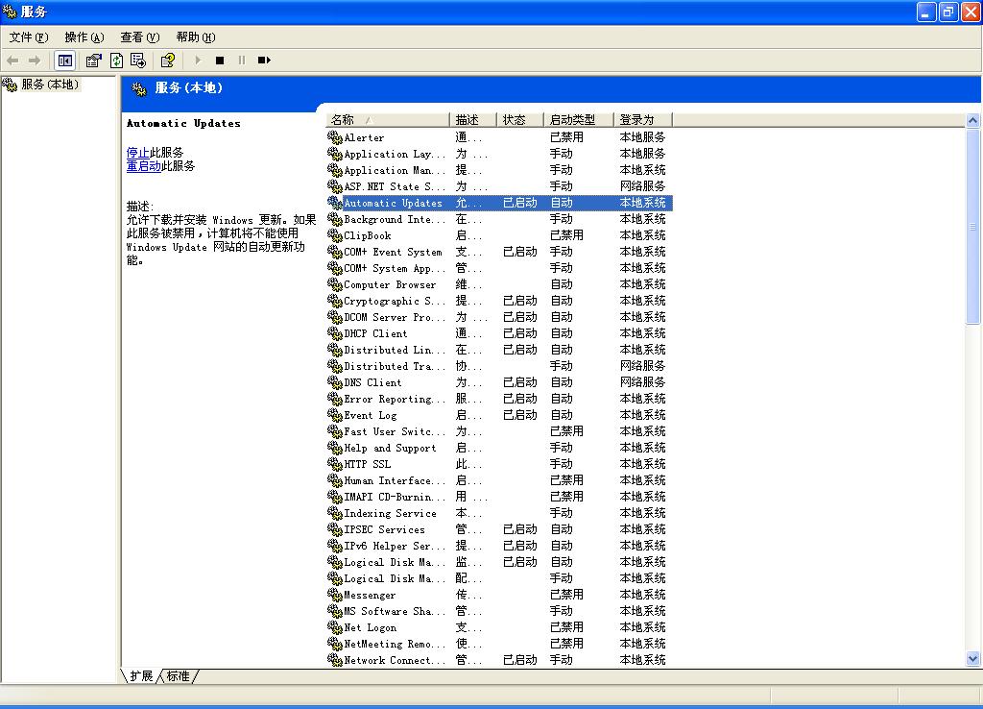Screen dimensions: 983x709
Task: Click the gear icon beside Computer Browser
Action: (335, 284)
